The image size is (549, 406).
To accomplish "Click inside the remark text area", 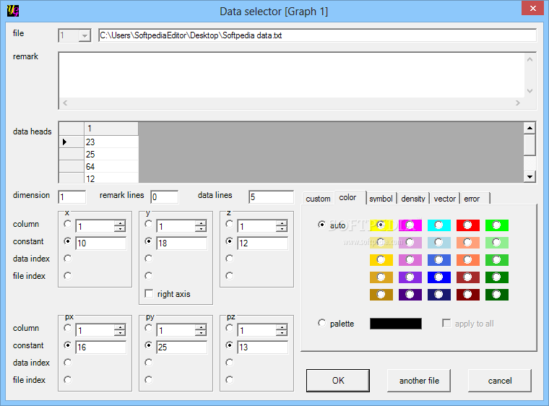I will pos(291,75).
